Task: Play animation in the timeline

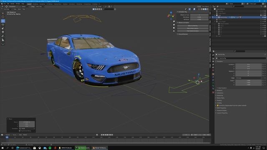Action: [x=108, y=135]
